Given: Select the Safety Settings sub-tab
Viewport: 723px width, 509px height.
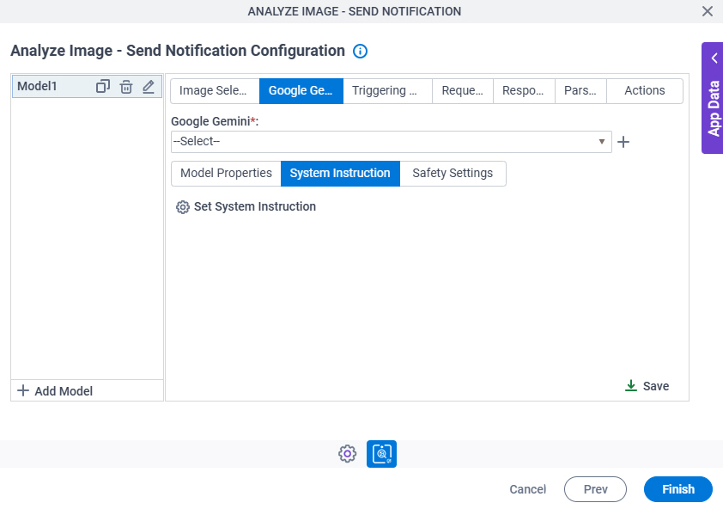Looking at the screenshot, I should [453, 174].
